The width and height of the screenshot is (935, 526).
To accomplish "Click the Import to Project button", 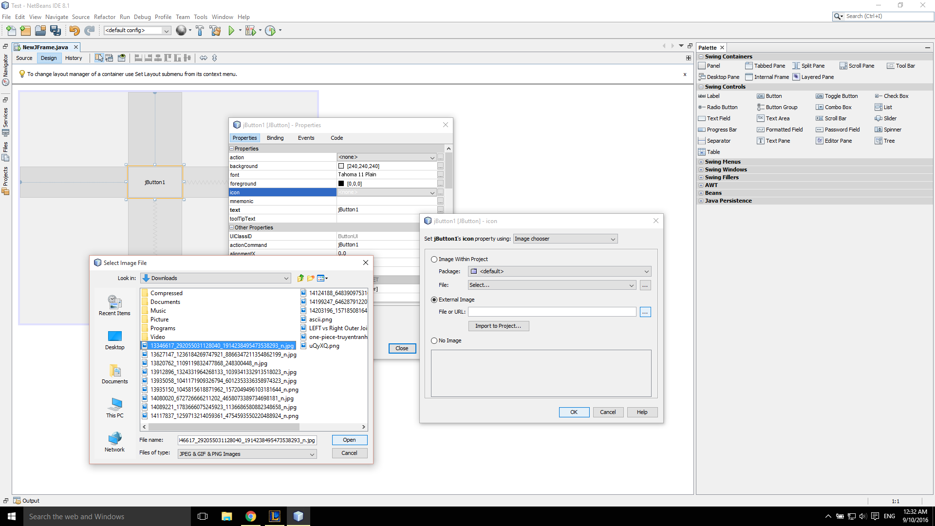I will [x=498, y=326].
